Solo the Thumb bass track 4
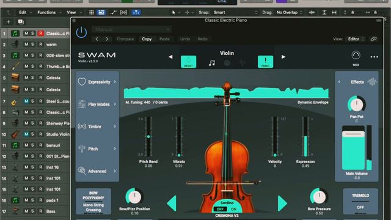The width and height of the screenshot is (391, 220). pos(32,67)
